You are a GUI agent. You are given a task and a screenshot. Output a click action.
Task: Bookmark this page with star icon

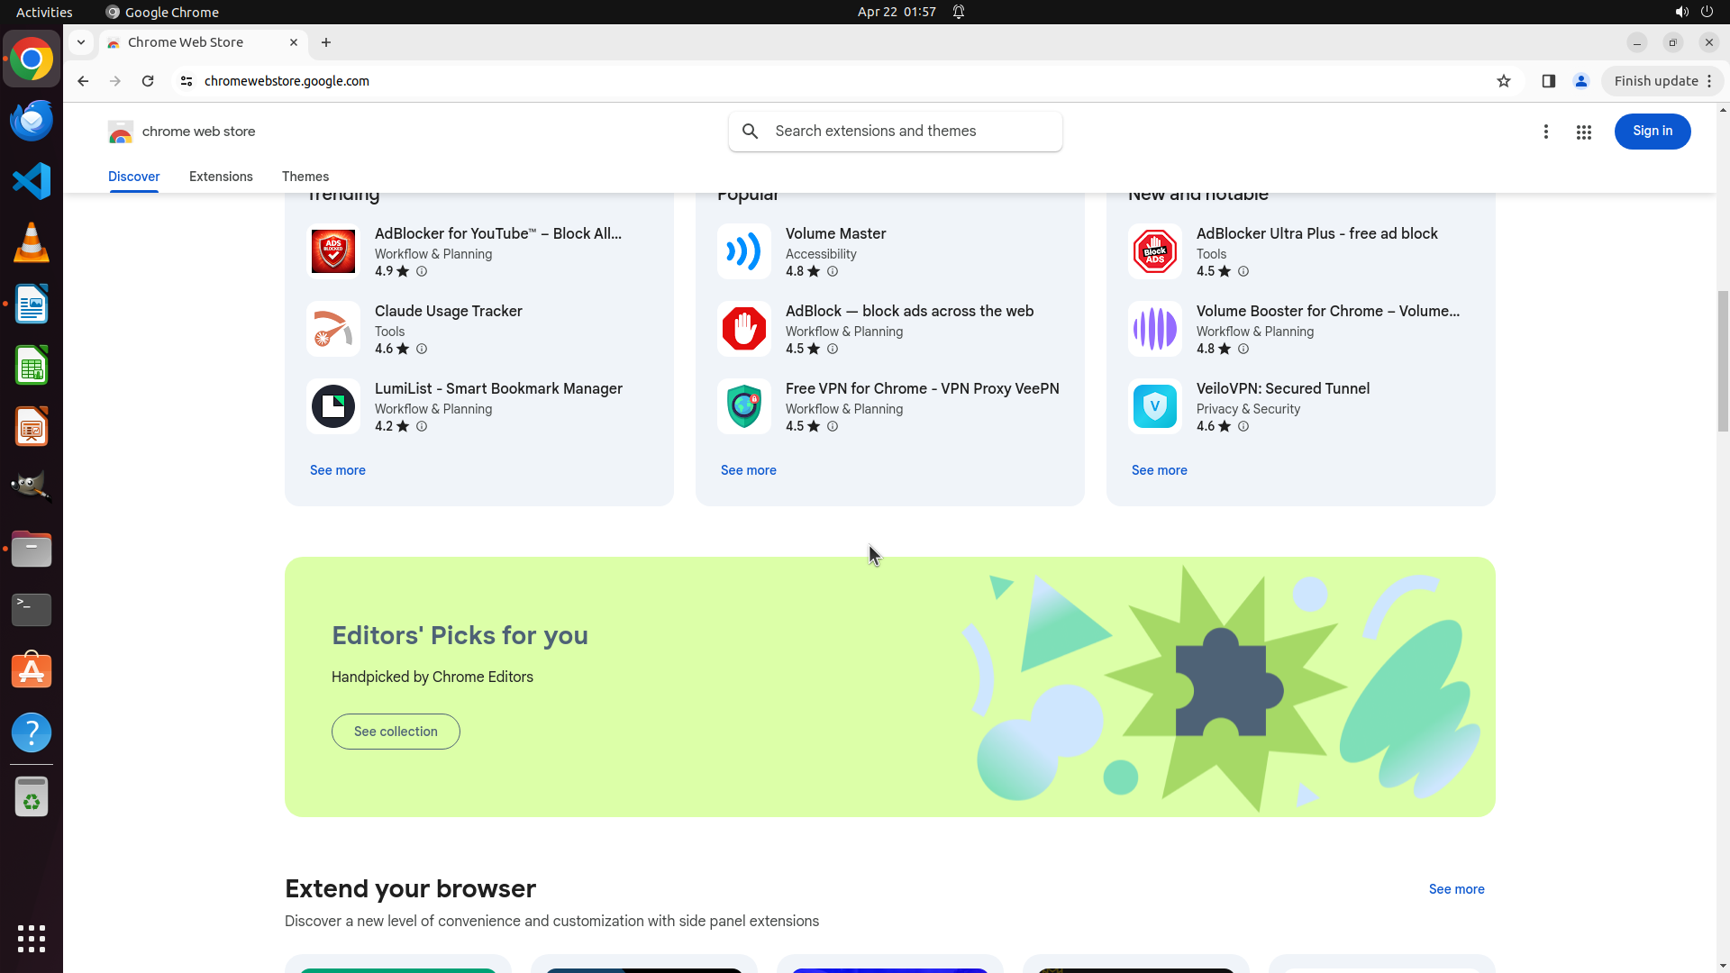[1503, 81]
